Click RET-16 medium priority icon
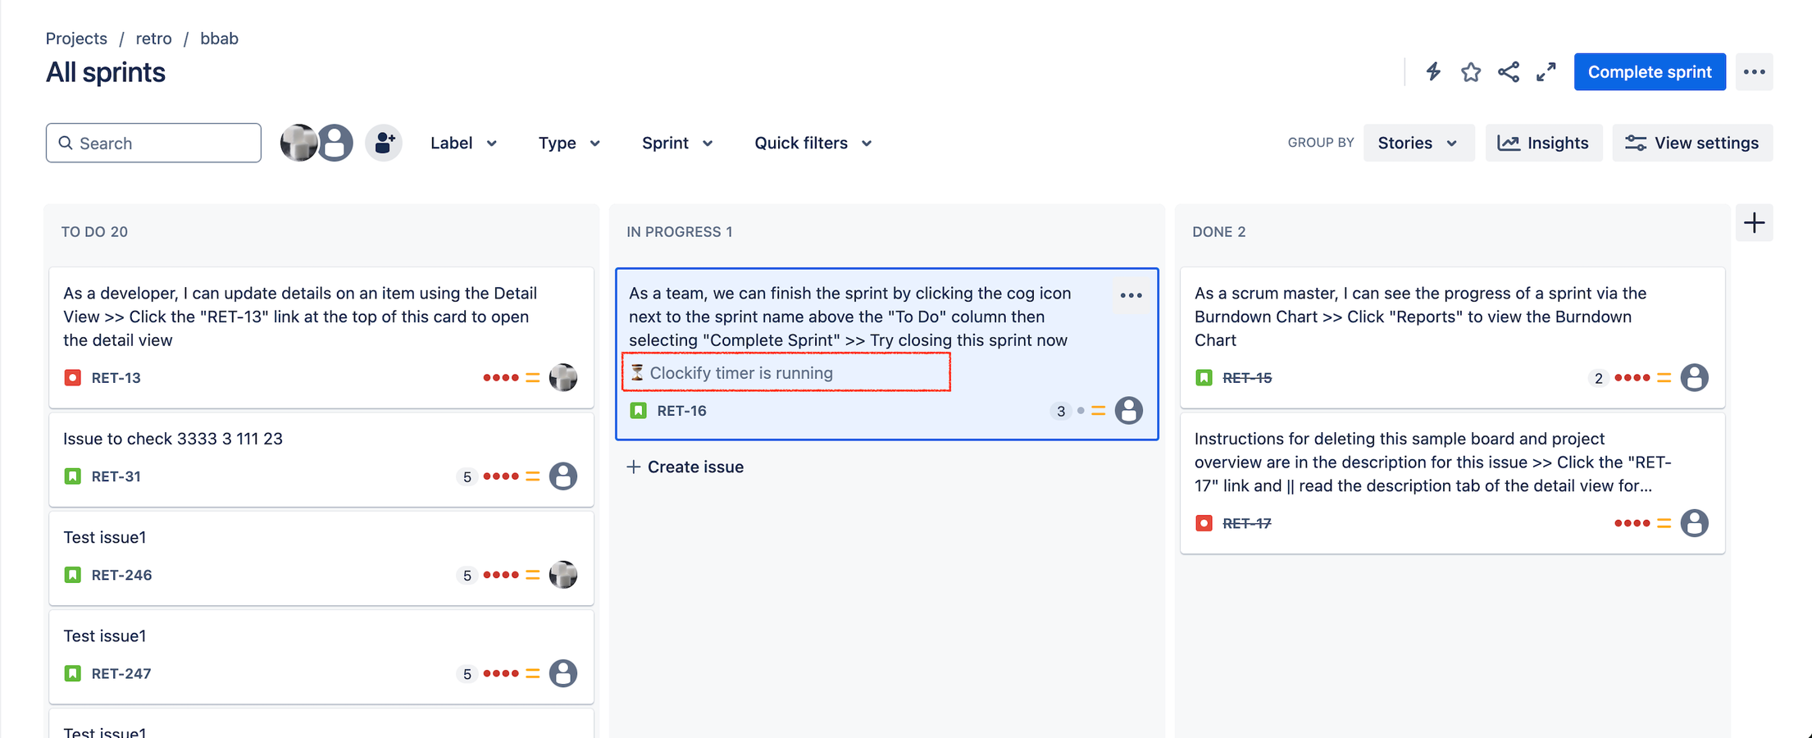The image size is (1812, 738). (1099, 411)
